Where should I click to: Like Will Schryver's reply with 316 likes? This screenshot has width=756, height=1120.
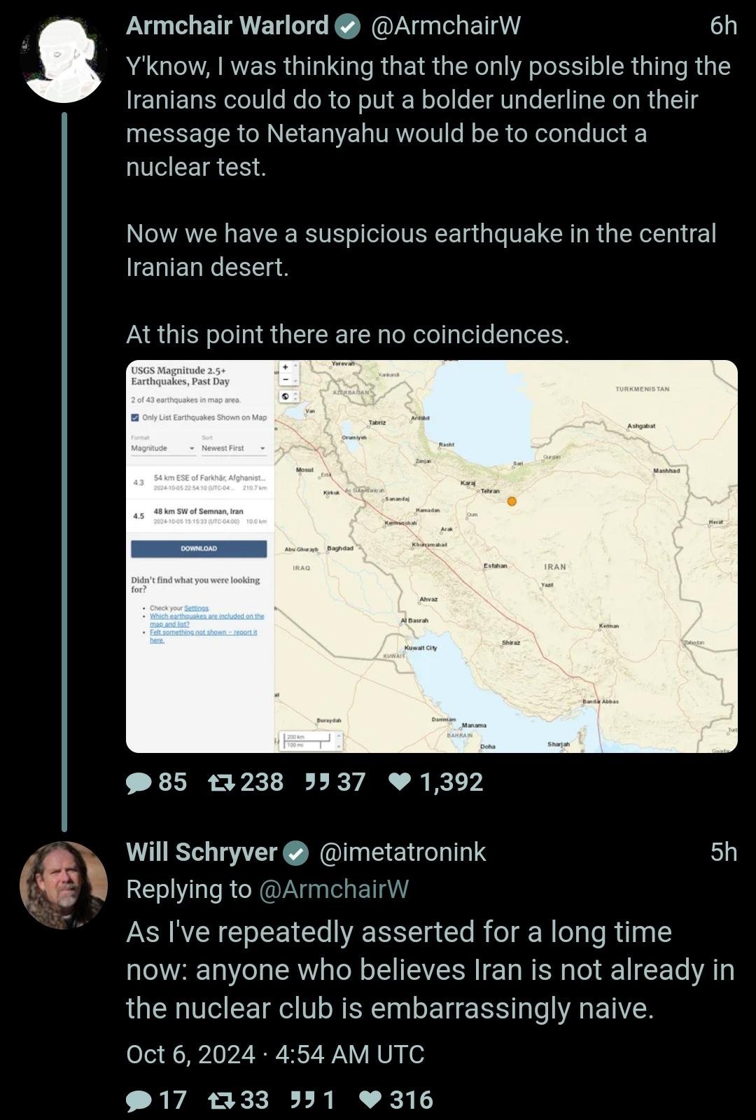(x=370, y=1100)
